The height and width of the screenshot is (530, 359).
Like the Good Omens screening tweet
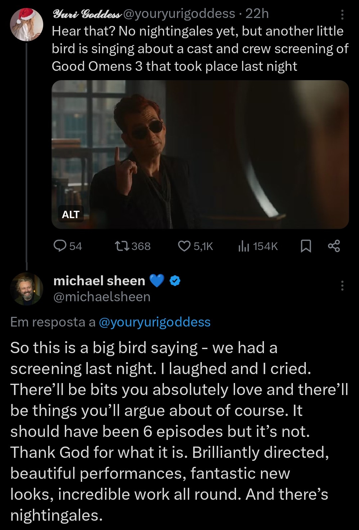[x=184, y=246]
